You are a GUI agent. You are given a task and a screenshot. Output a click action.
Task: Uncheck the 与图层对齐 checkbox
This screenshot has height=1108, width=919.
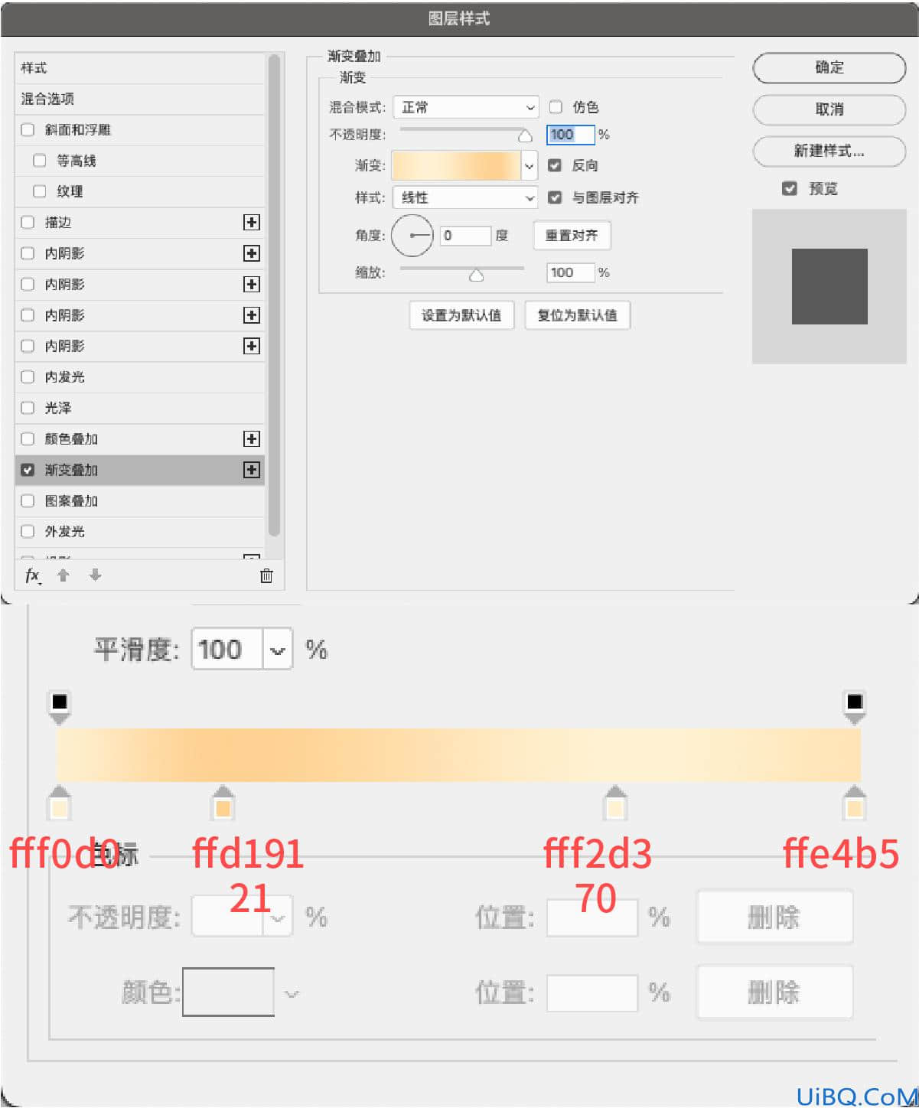point(556,197)
